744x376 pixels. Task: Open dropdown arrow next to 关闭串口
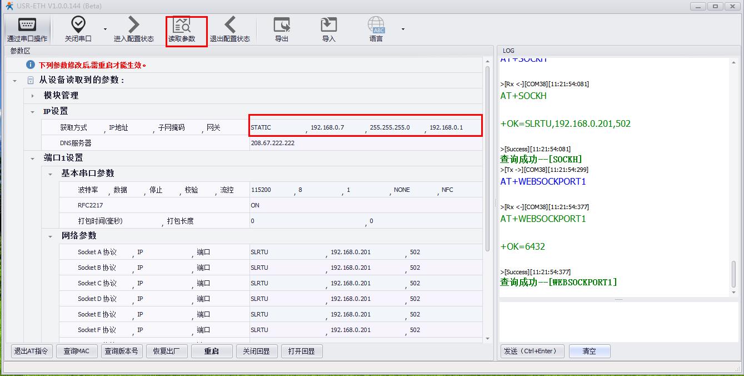pos(106,29)
